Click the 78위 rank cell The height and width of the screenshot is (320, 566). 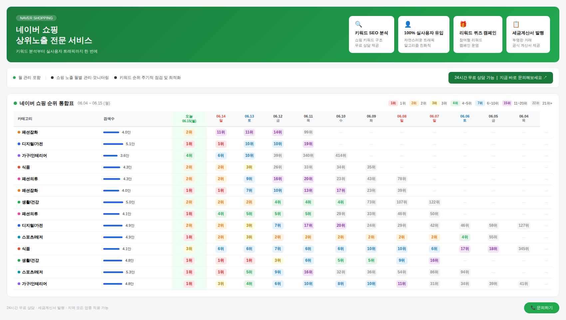coord(402,179)
